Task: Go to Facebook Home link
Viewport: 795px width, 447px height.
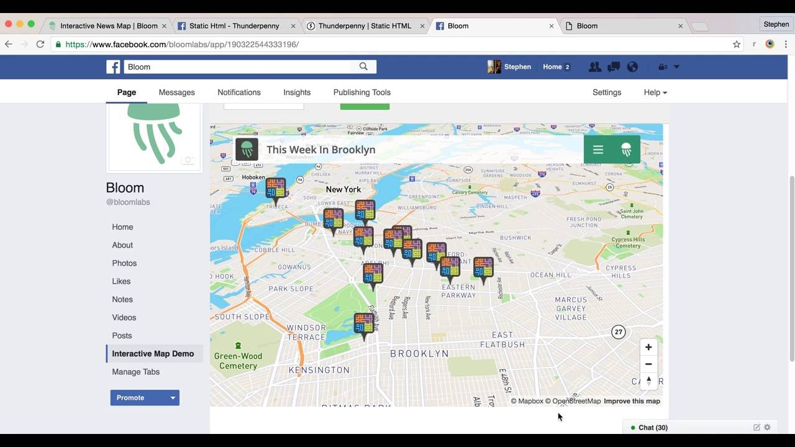Action: 552,67
